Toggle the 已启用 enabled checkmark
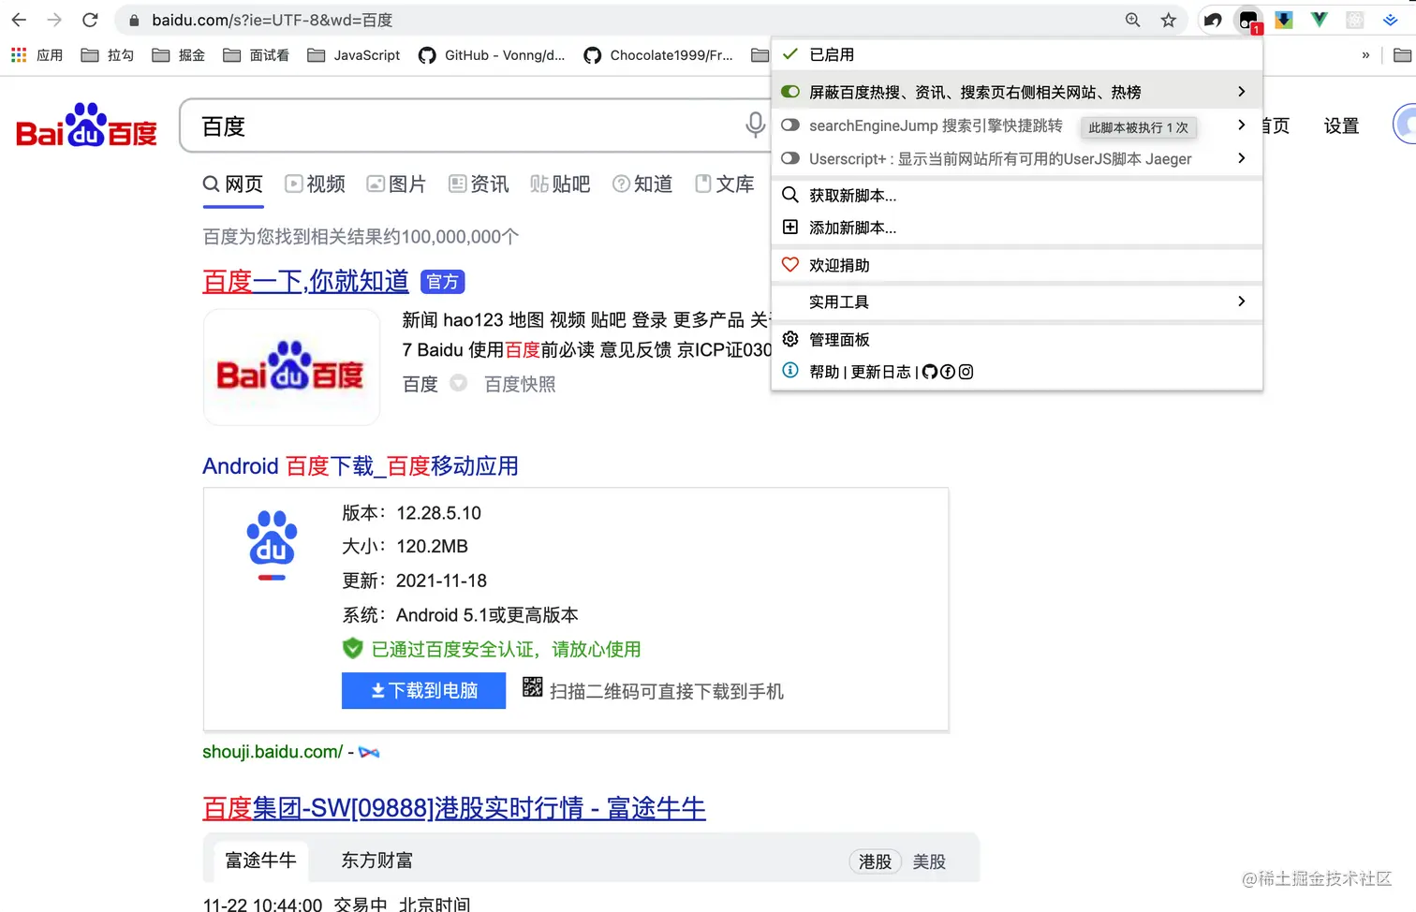Image resolution: width=1416 pixels, height=912 pixels. pyautogui.click(x=790, y=54)
